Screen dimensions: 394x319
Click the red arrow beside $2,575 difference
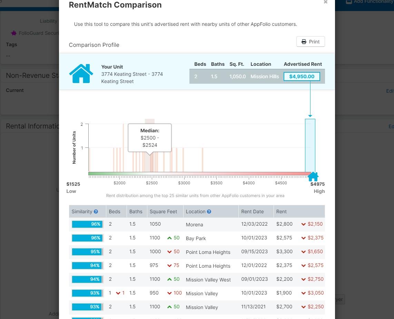click(303, 266)
